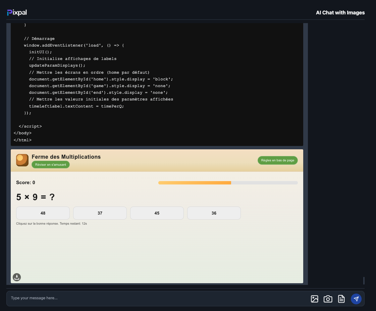Click the "Réviser en s'amusant" badge
This screenshot has width=376, height=311.
pyautogui.click(x=51, y=165)
